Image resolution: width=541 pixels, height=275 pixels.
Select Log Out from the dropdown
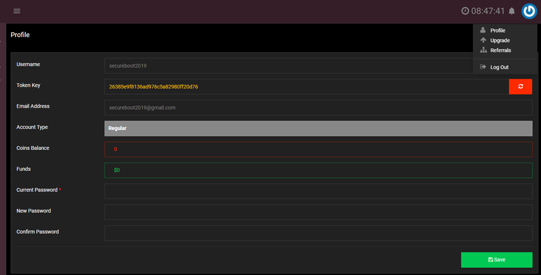(x=499, y=67)
